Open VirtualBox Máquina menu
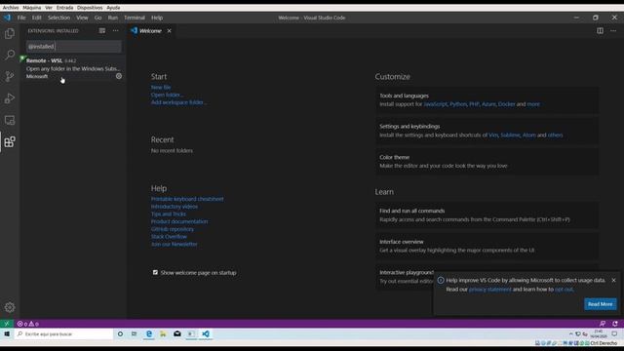Screen dimensions: 624x351 (x=31, y=8)
